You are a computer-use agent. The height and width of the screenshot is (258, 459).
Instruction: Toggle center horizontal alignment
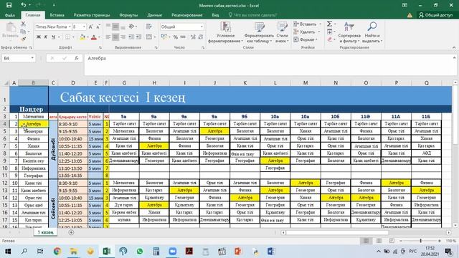(x=115, y=37)
